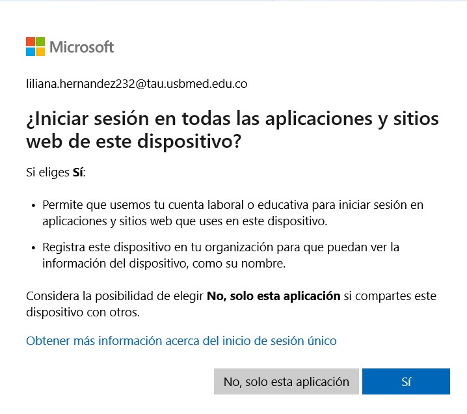The width and height of the screenshot is (467, 414).
Task: Click the Considera la posibilidad de elegir text
Action: click(x=114, y=296)
